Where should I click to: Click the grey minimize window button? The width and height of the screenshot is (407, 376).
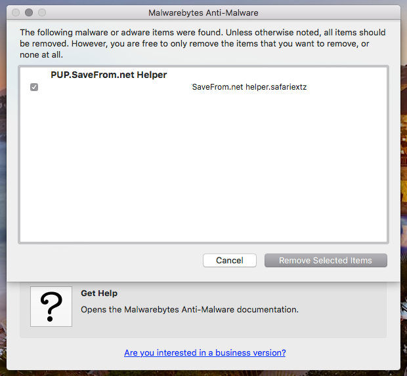click(29, 12)
